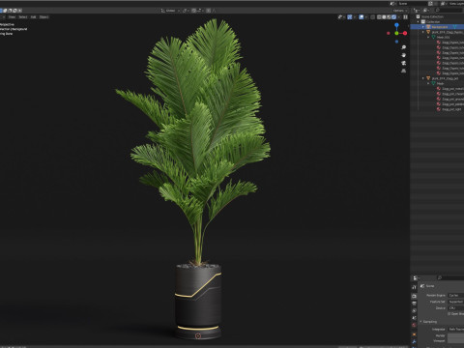The image size is (464, 348).
Task: Open overlays settings dropdown arrow
Action: point(366,17)
